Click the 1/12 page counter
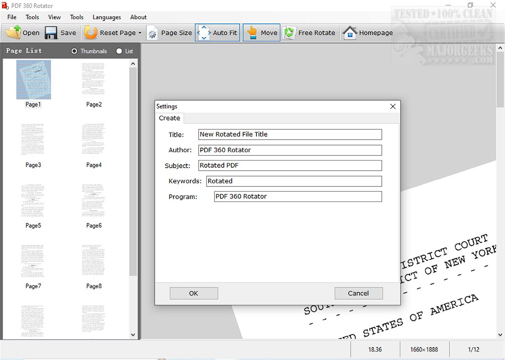Image resolution: width=505 pixels, height=360 pixels. [474, 350]
